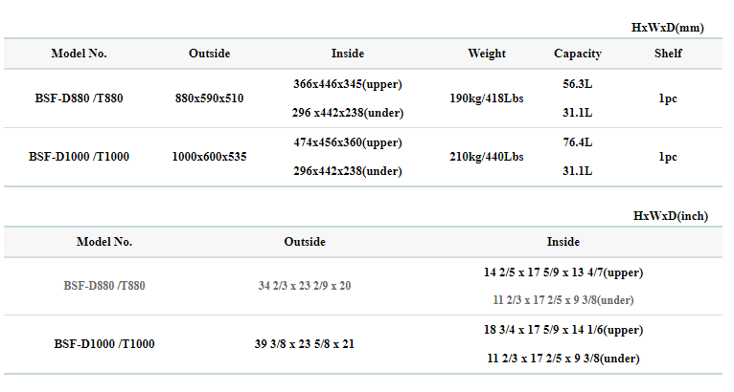734x392 pixels.
Task: Select the 190kg/418Lbs weight cell
Action: (487, 98)
